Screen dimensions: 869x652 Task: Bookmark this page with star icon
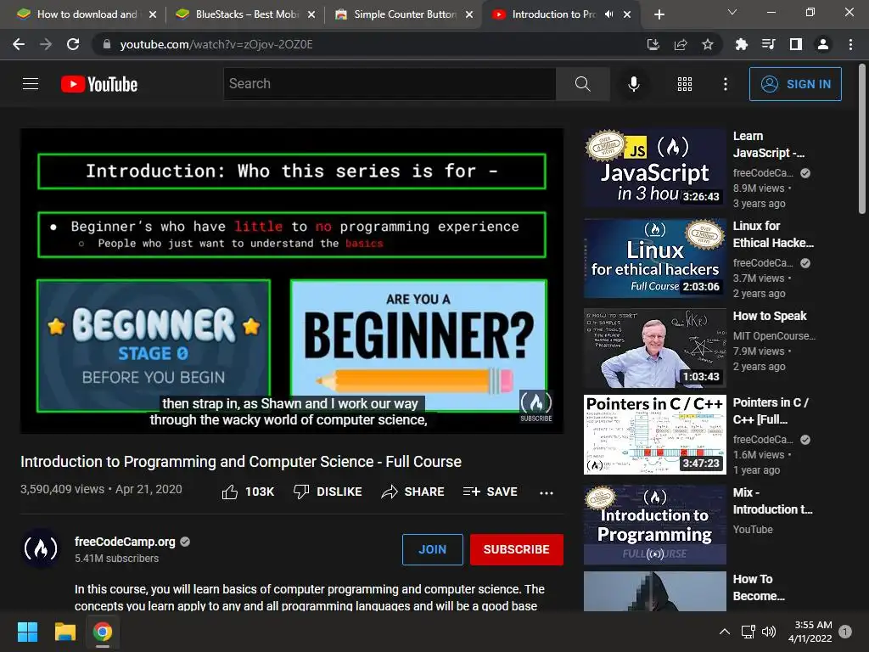[x=708, y=44]
